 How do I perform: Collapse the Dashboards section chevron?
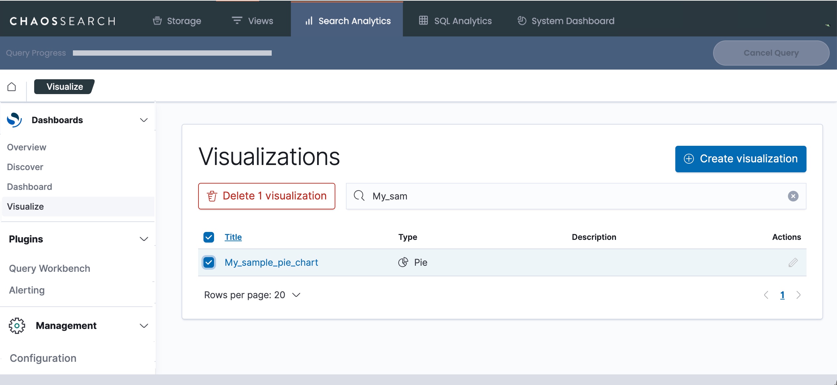pyautogui.click(x=144, y=120)
